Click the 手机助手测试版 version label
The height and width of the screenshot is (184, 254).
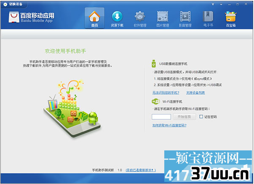[x=103, y=170]
